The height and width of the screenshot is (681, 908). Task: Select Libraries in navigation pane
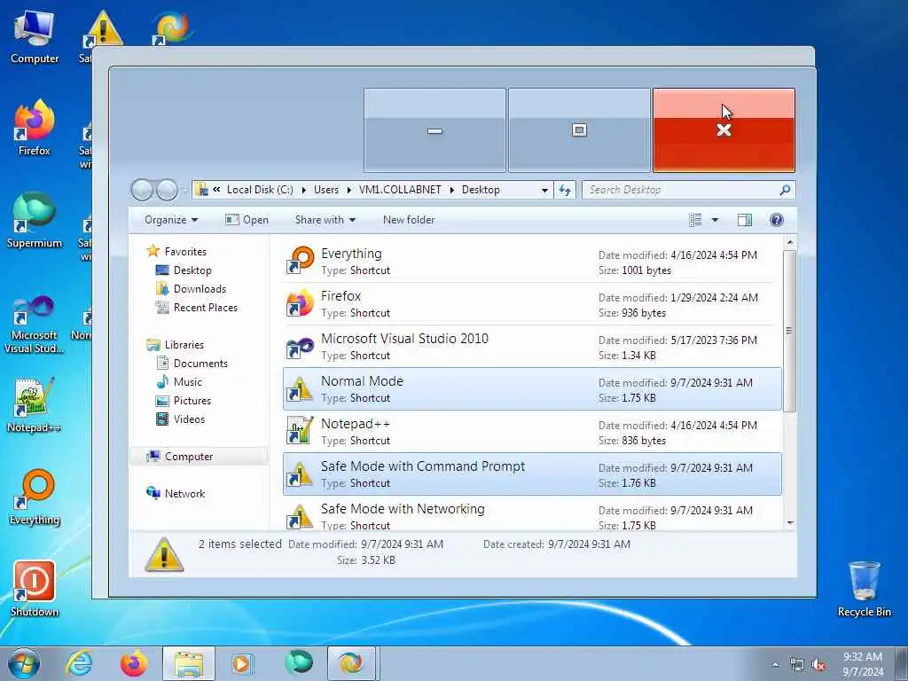[x=184, y=345]
